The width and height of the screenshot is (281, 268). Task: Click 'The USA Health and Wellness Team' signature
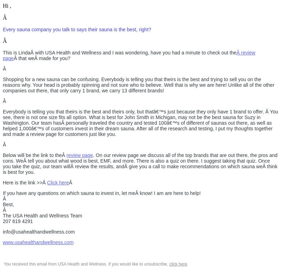pyautogui.click(x=43, y=216)
